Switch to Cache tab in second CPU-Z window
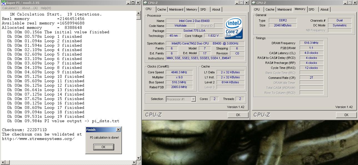The image size is (358, 165). pyautogui.click(x=270, y=9)
